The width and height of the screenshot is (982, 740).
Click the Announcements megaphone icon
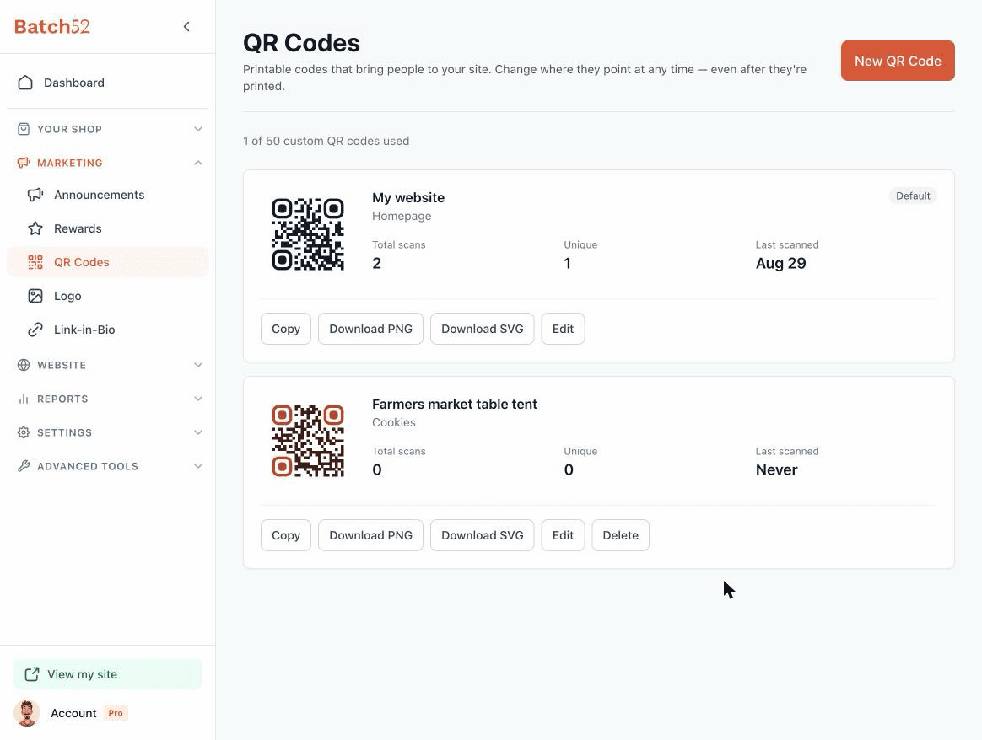35,195
